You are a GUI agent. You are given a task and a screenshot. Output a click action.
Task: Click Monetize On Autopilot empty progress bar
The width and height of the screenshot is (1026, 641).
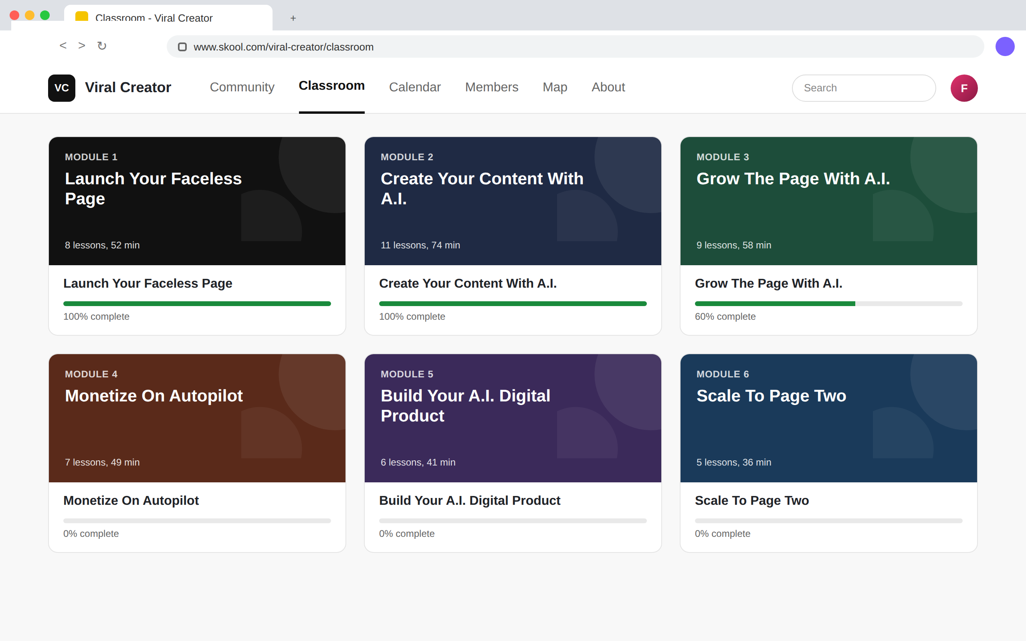pos(197,520)
